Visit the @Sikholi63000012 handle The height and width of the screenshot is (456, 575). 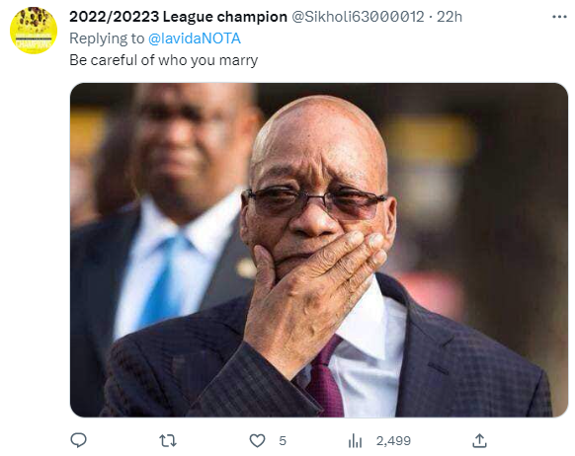[x=358, y=17]
